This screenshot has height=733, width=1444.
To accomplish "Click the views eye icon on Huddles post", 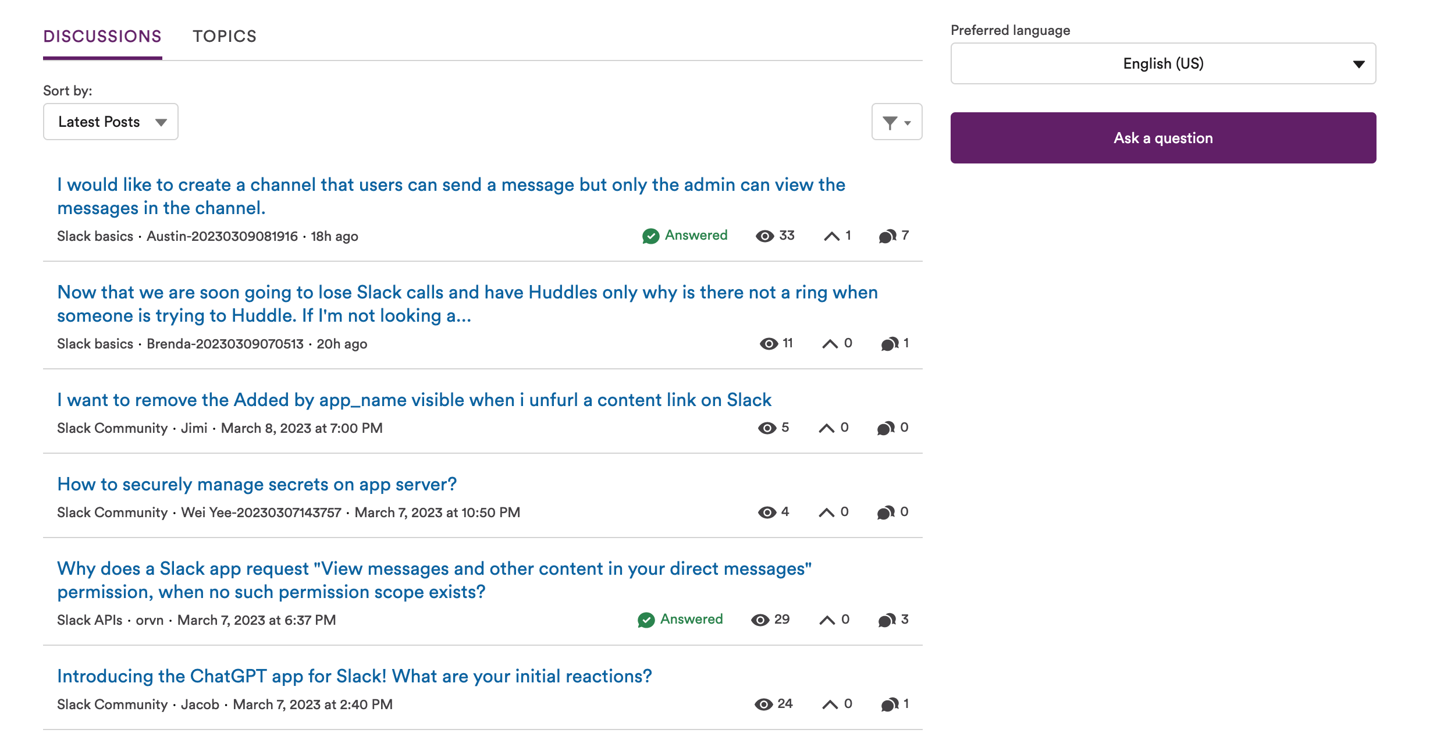I will (x=769, y=344).
